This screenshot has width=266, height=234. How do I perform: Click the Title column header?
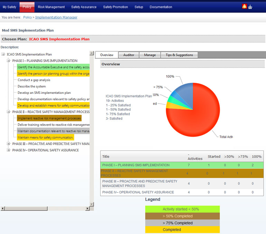(x=106, y=156)
